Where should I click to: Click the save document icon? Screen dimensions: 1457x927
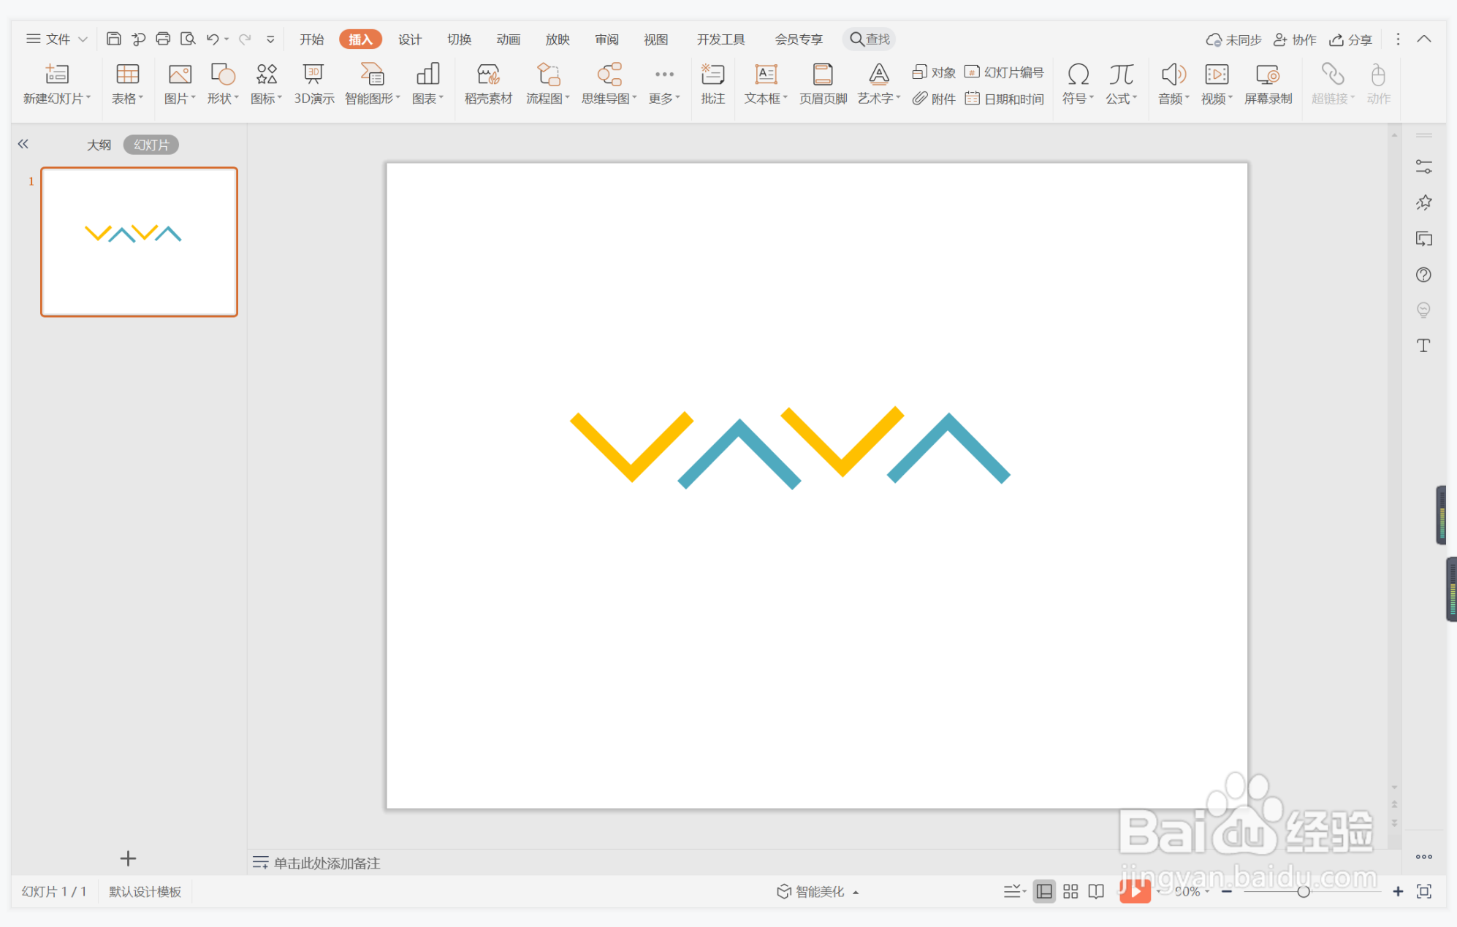tap(113, 39)
